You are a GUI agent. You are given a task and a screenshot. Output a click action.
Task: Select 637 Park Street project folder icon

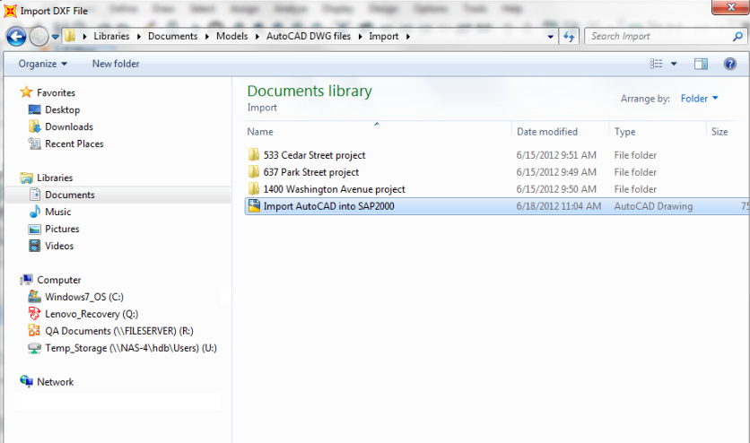[254, 172]
